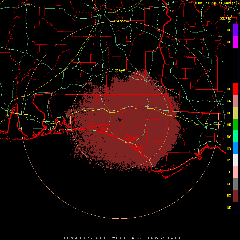The image size is (240, 240).
Task: Click the 04:09 time stamp
Action: [174, 238]
